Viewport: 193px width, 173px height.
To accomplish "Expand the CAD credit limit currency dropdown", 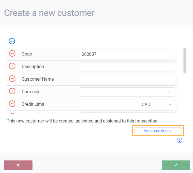I will pos(157,104).
